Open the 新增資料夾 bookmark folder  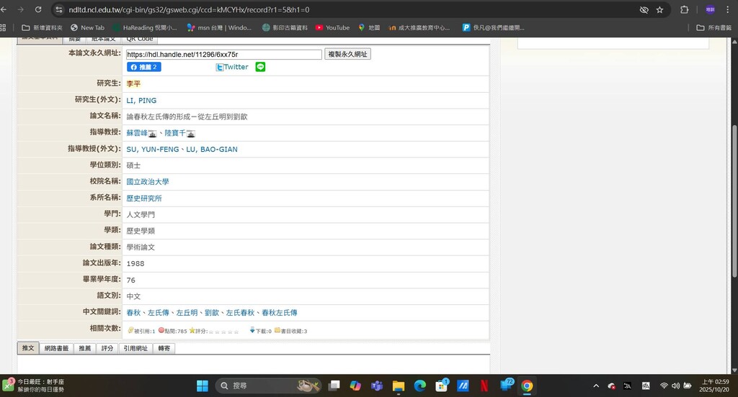[x=42, y=27]
